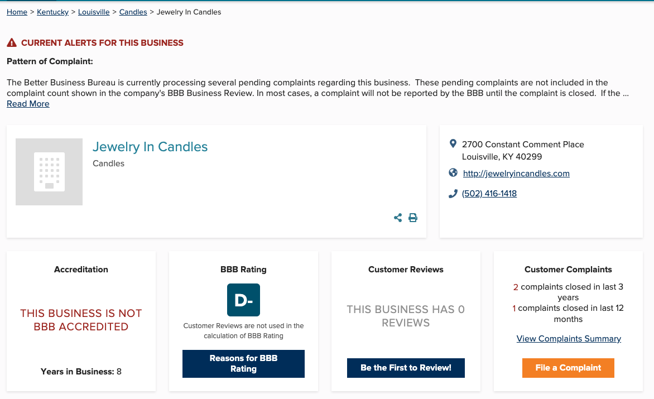The width and height of the screenshot is (654, 399).
Task: Call the (502) 416-1418 phone link
Action: (489, 194)
